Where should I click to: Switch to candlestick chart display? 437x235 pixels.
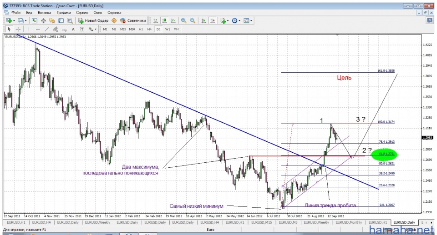164,20
